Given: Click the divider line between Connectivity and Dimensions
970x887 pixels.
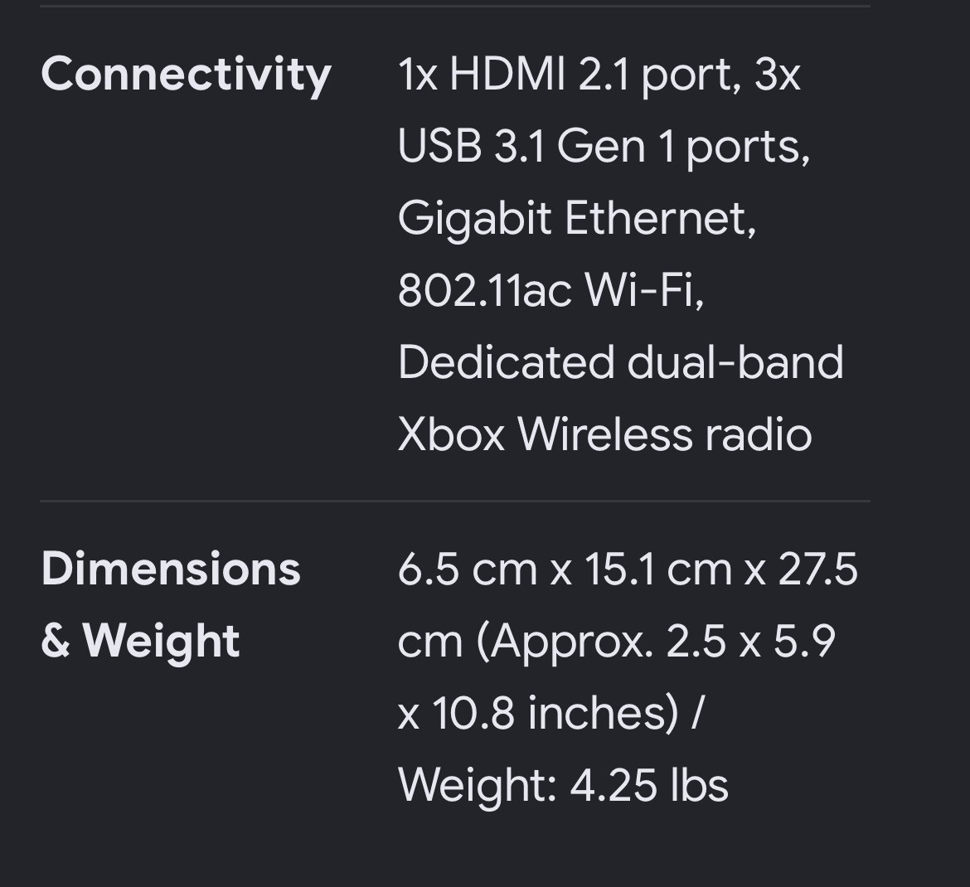Looking at the screenshot, I should (x=454, y=501).
